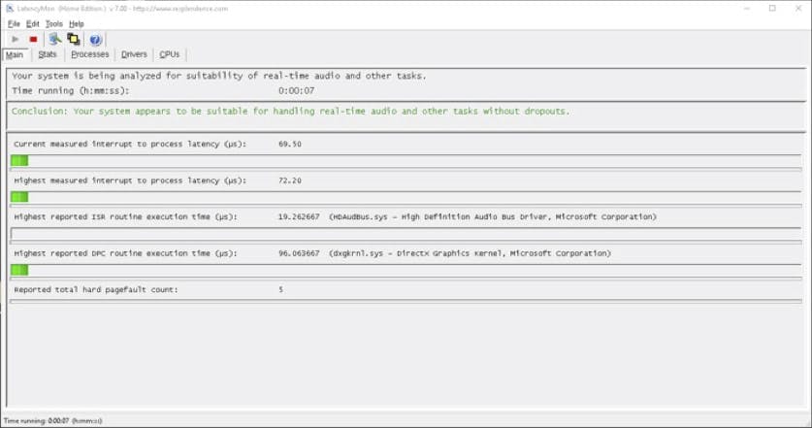Click the highest measured interrupt latency bar
The height and width of the screenshot is (428, 812).
tap(406, 197)
